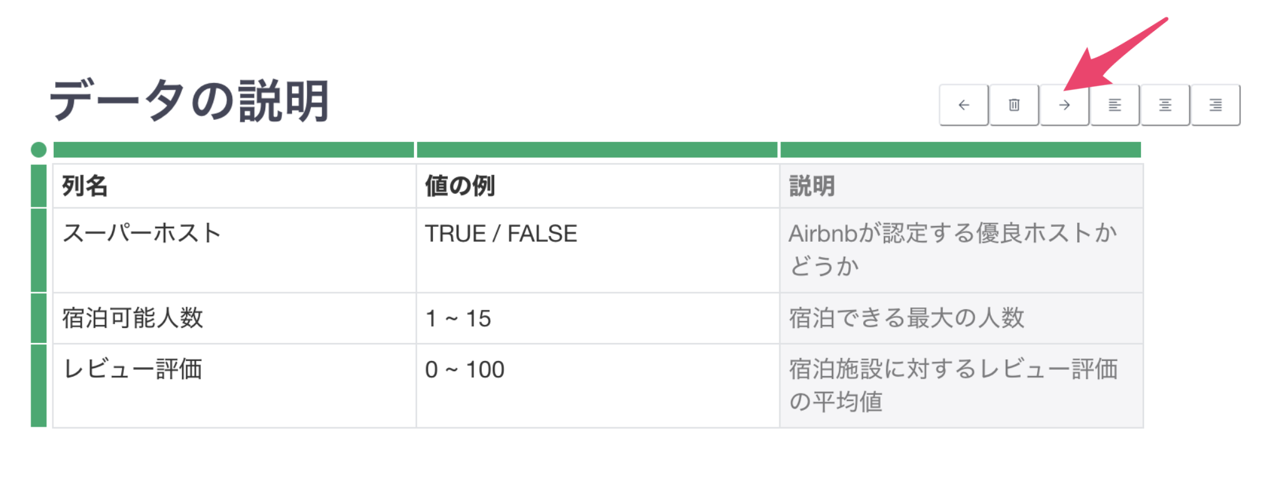Select the レビュー評価 row's green side handle
Viewport: 1276px width, 481px height.
[x=39, y=386]
